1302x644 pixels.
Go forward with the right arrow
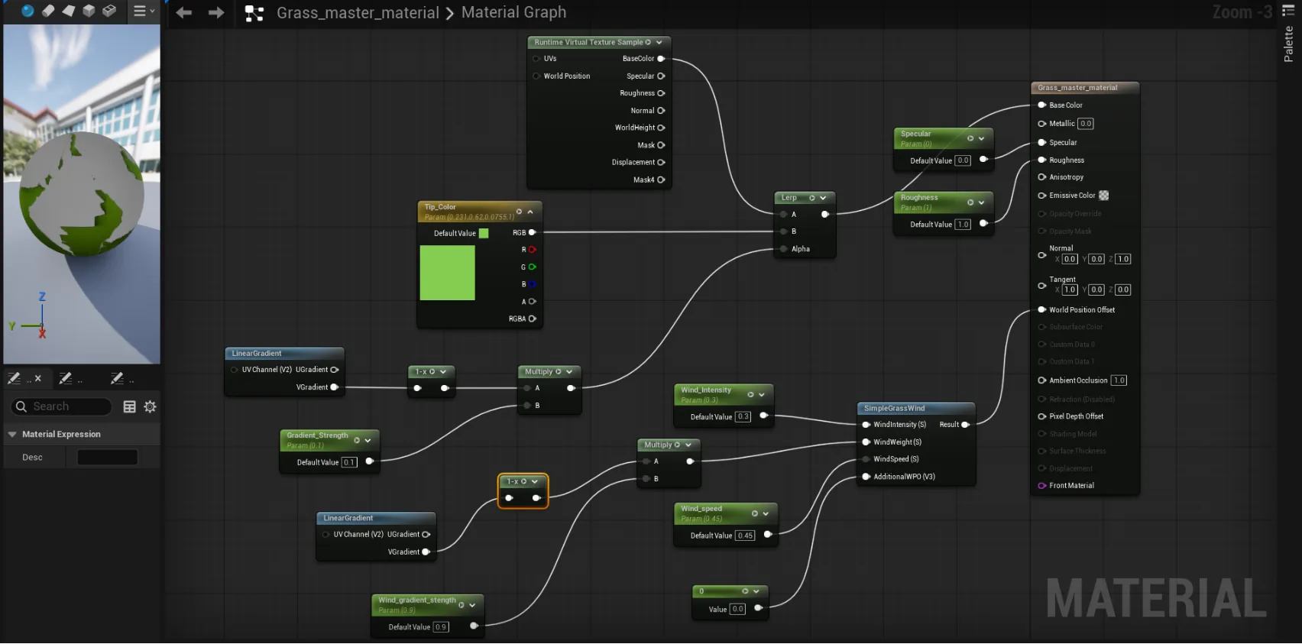[216, 12]
